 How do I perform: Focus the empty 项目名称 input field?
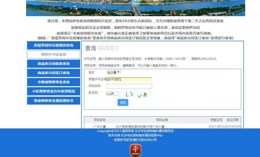point(129,86)
